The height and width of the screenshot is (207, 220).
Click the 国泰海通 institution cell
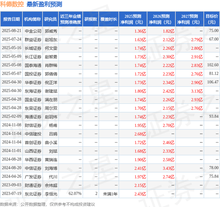(33, 65)
